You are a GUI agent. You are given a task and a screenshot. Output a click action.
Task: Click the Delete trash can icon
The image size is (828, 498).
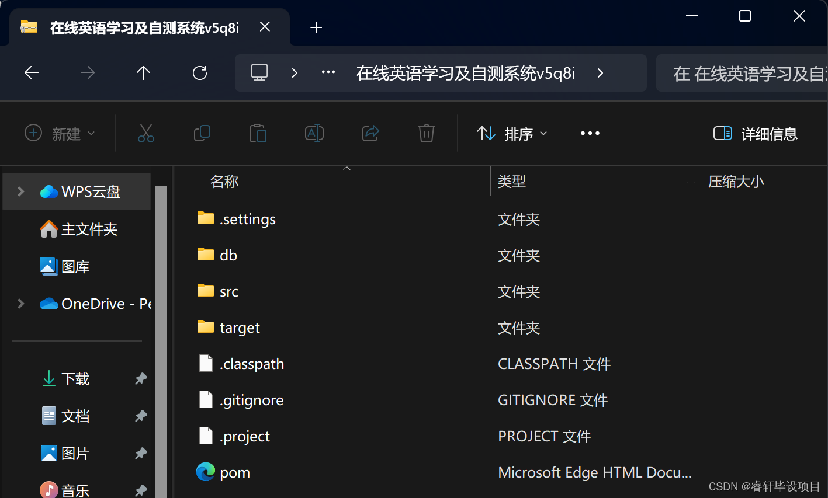point(427,134)
